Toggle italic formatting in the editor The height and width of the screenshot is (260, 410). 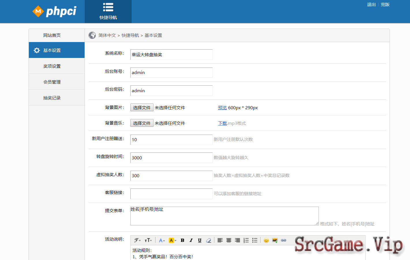pyautogui.click(x=191, y=240)
